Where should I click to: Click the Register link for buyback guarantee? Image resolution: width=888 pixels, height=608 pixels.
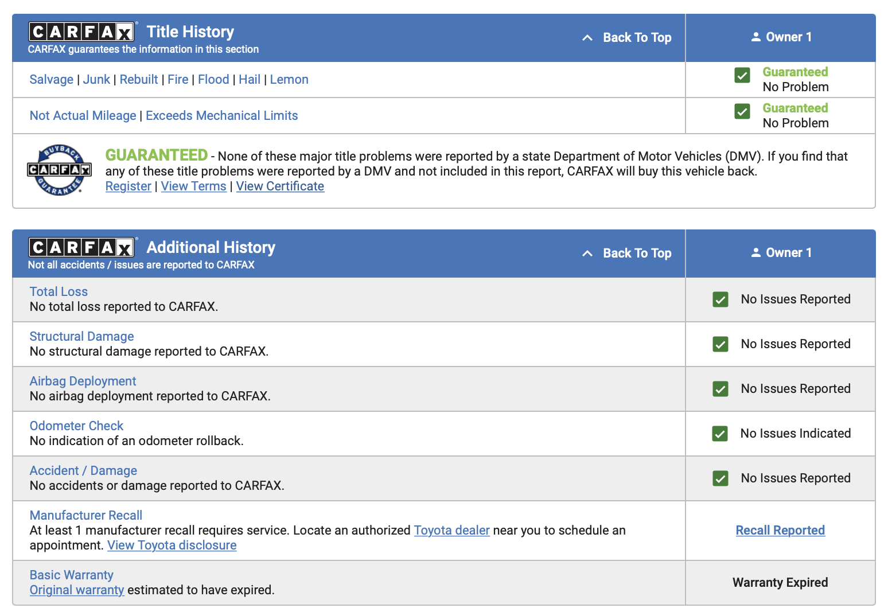click(128, 186)
